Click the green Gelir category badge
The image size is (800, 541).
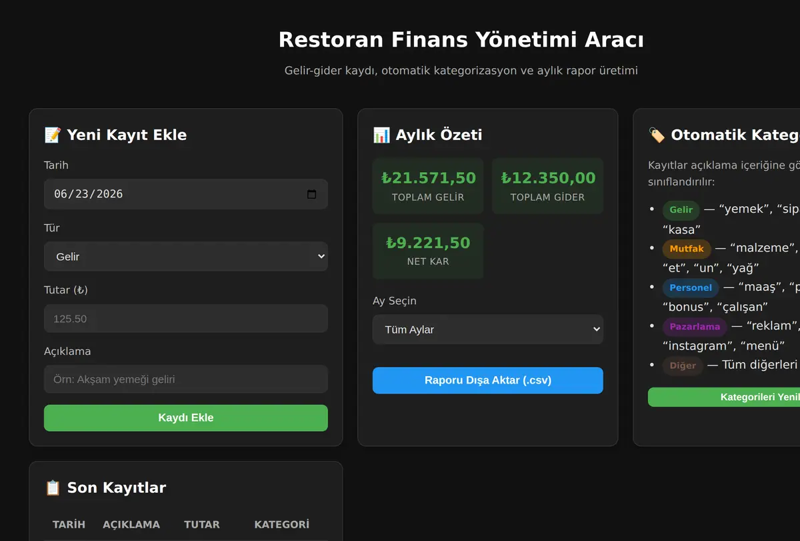681,209
